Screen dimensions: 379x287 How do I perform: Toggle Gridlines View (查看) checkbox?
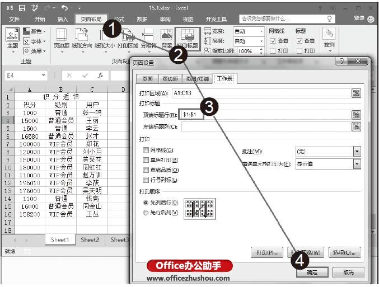point(273,41)
